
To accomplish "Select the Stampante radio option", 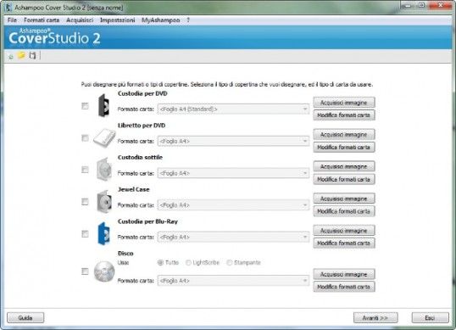I will (x=230, y=263).
